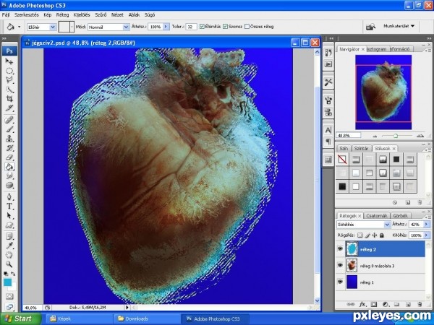Select the Notes tool

pyautogui.click(x=9, y=236)
